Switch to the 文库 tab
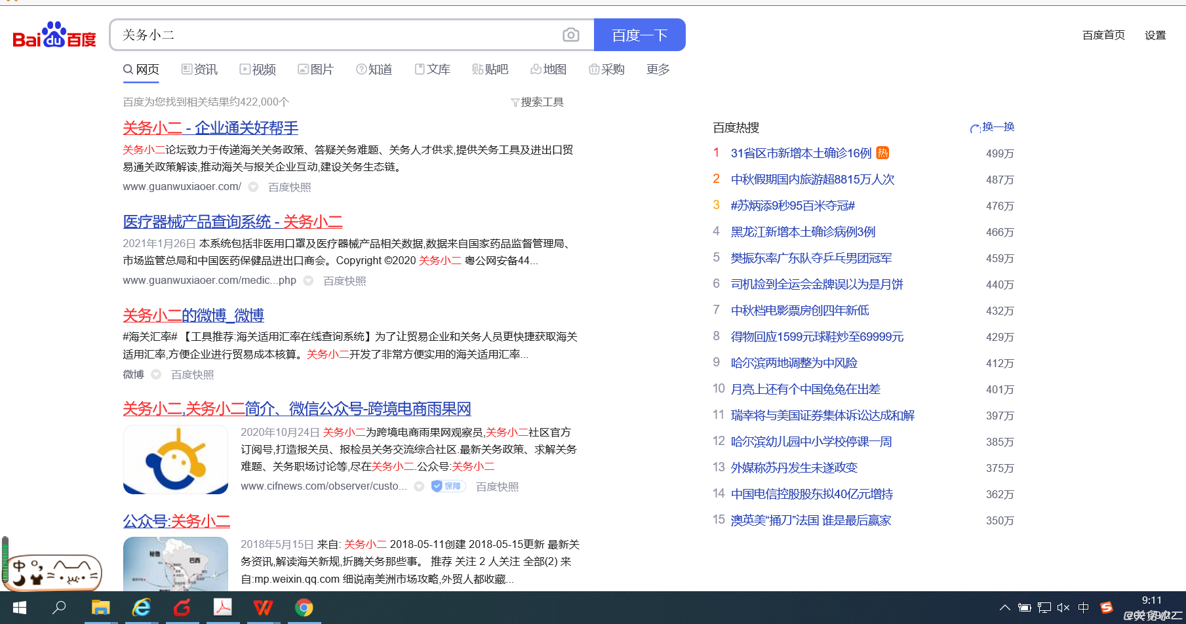 point(432,69)
